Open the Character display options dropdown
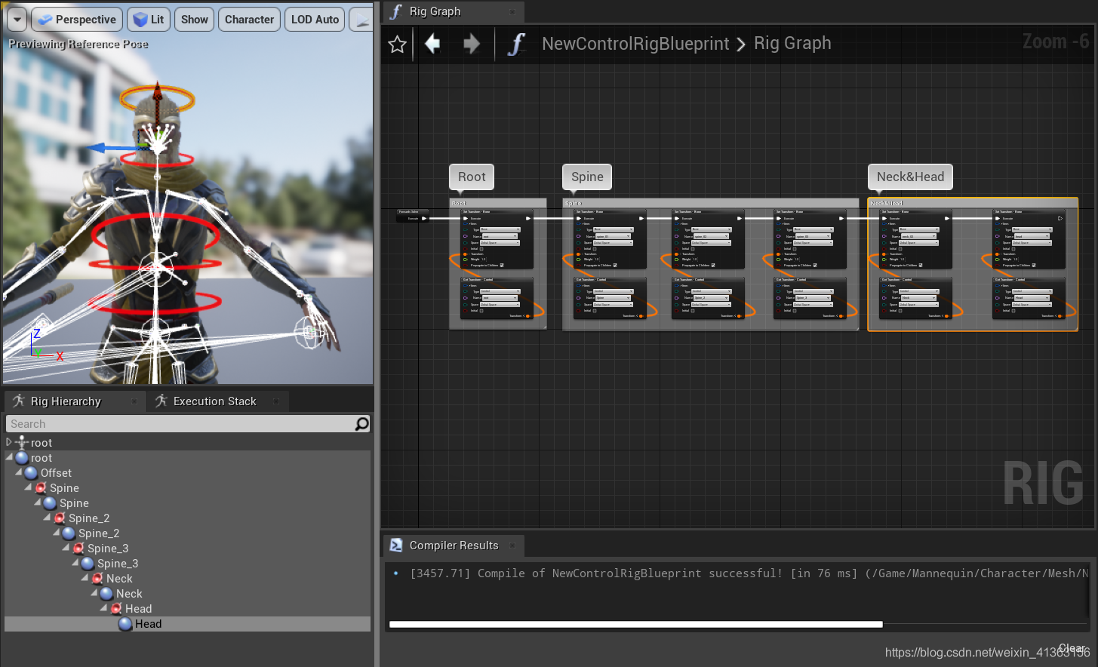The width and height of the screenshot is (1098, 667). [249, 20]
